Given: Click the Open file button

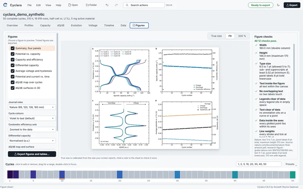Looking at the screenshot, I should (x=73, y=5).
